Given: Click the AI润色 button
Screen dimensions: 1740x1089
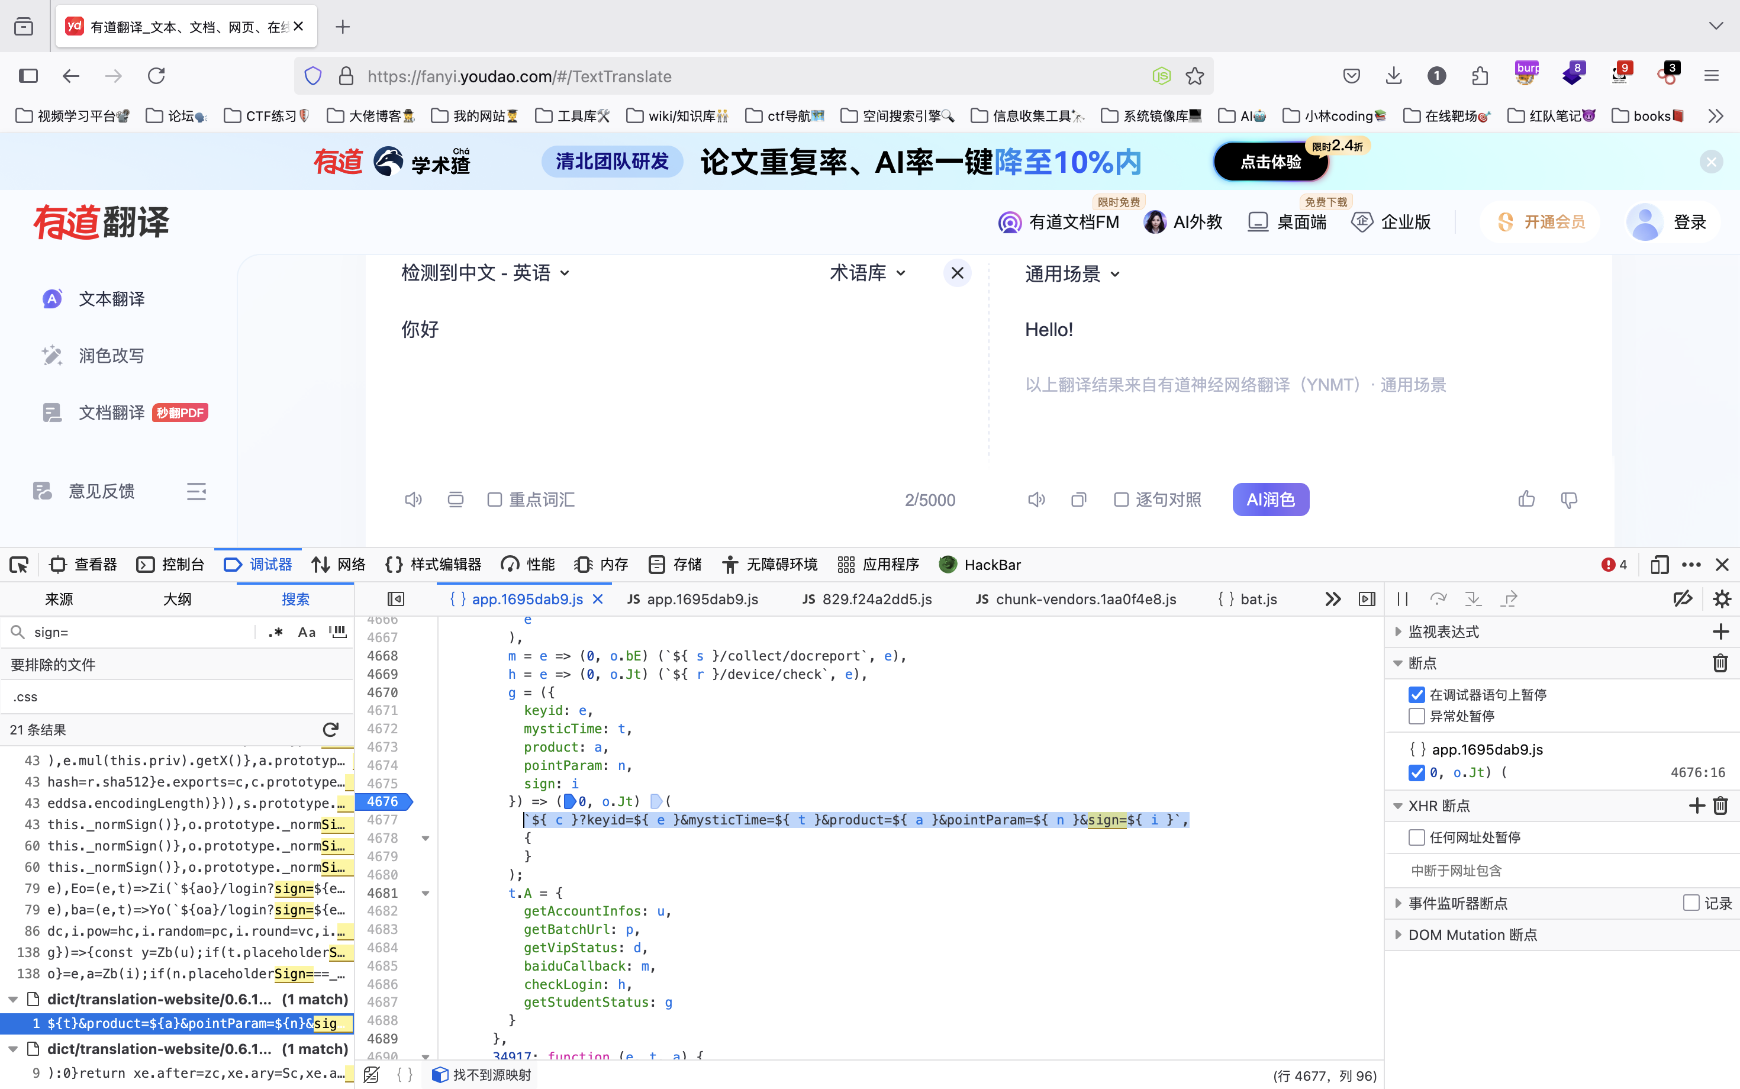Looking at the screenshot, I should 1269,499.
